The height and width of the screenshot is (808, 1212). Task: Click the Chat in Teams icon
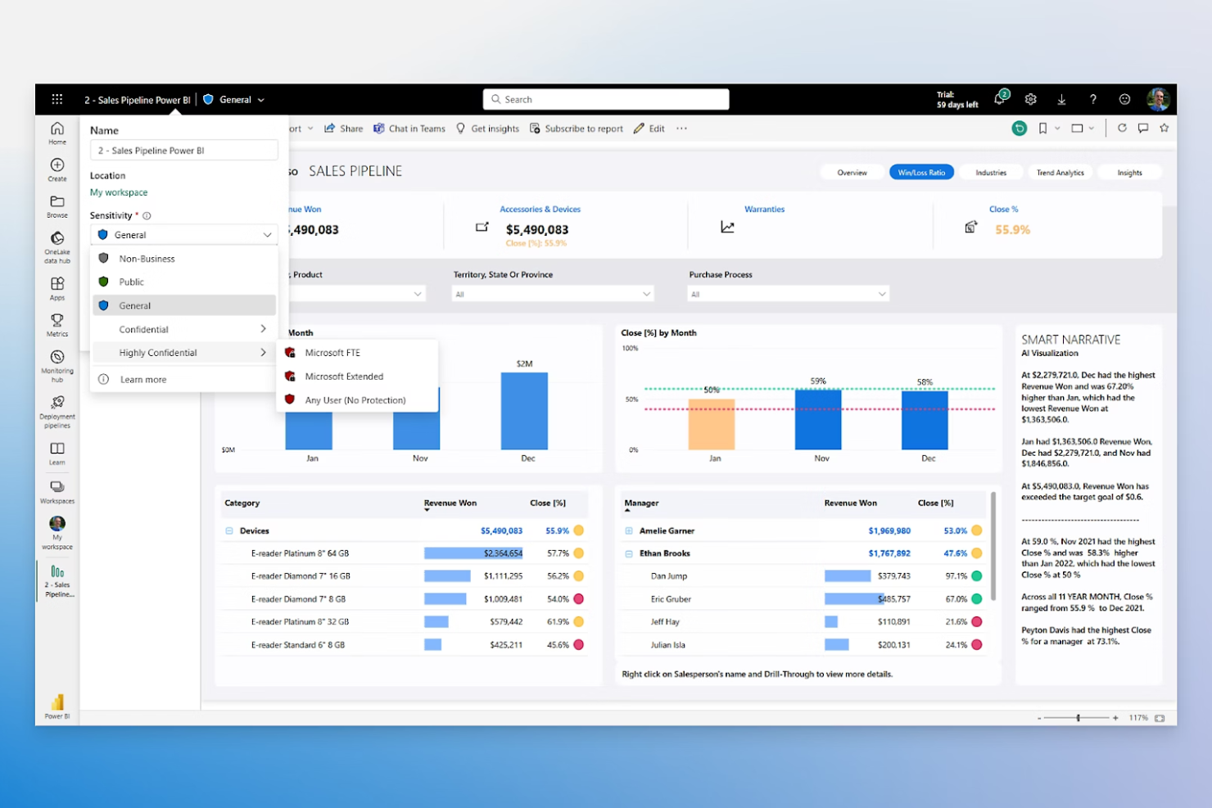[379, 129]
